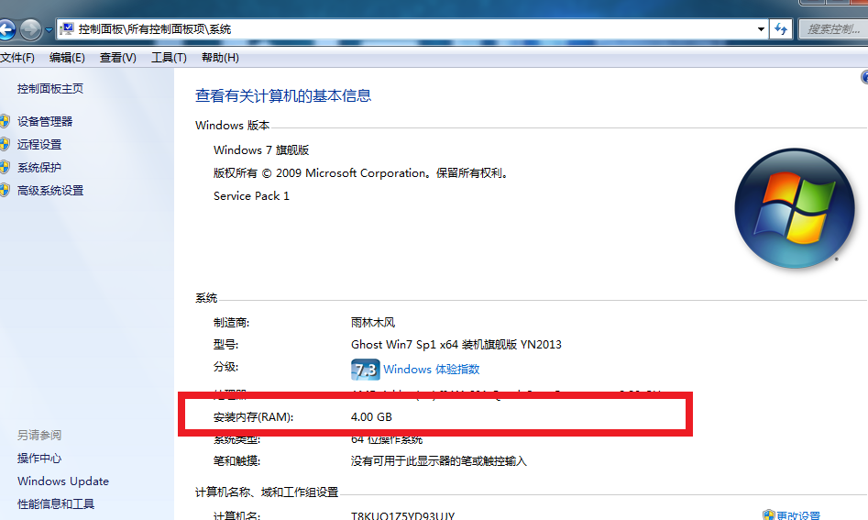The height and width of the screenshot is (520, 868).
Task: Click the refresh button beside address bar
Action: click(781, 28)
